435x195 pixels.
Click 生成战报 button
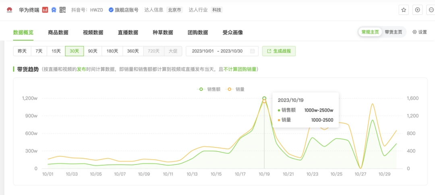click(x=279, y=51)
